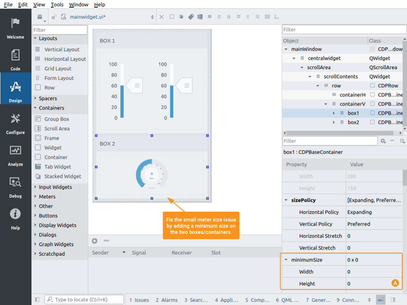The image size is (407, 305).
Task: Toggle the file lock icon beside mainwidget.ui
Action: coord(54,17)
